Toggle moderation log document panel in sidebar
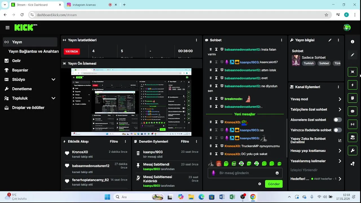This screenshot has width=361, height=203. coord(353,98)
